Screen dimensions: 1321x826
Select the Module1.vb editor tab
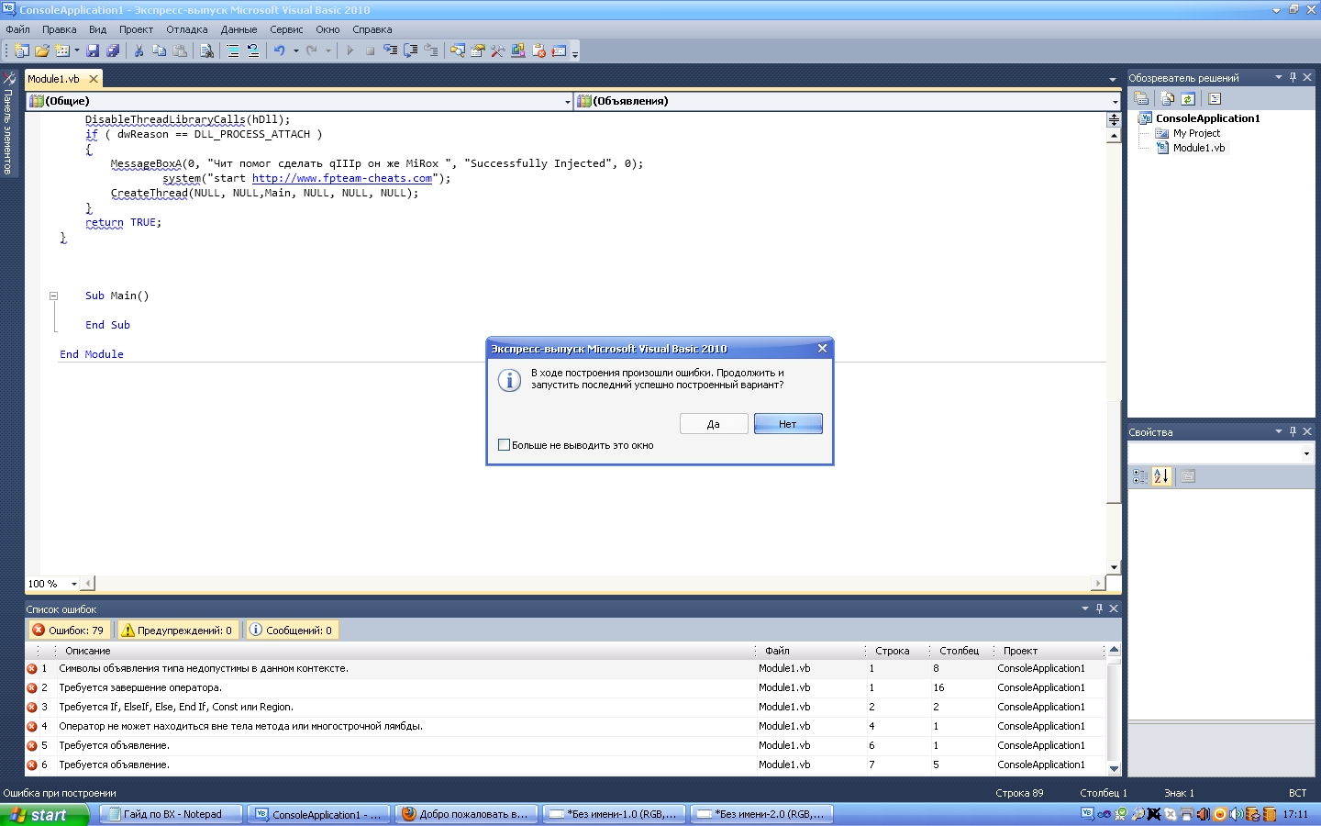click(54, 79)
